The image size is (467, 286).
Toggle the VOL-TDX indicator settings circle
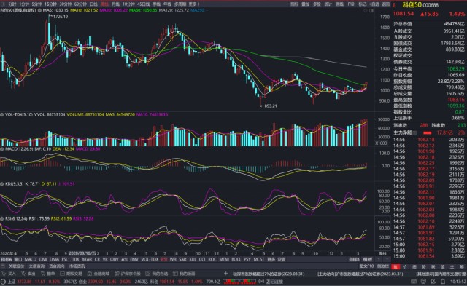[x=2, y=114]
